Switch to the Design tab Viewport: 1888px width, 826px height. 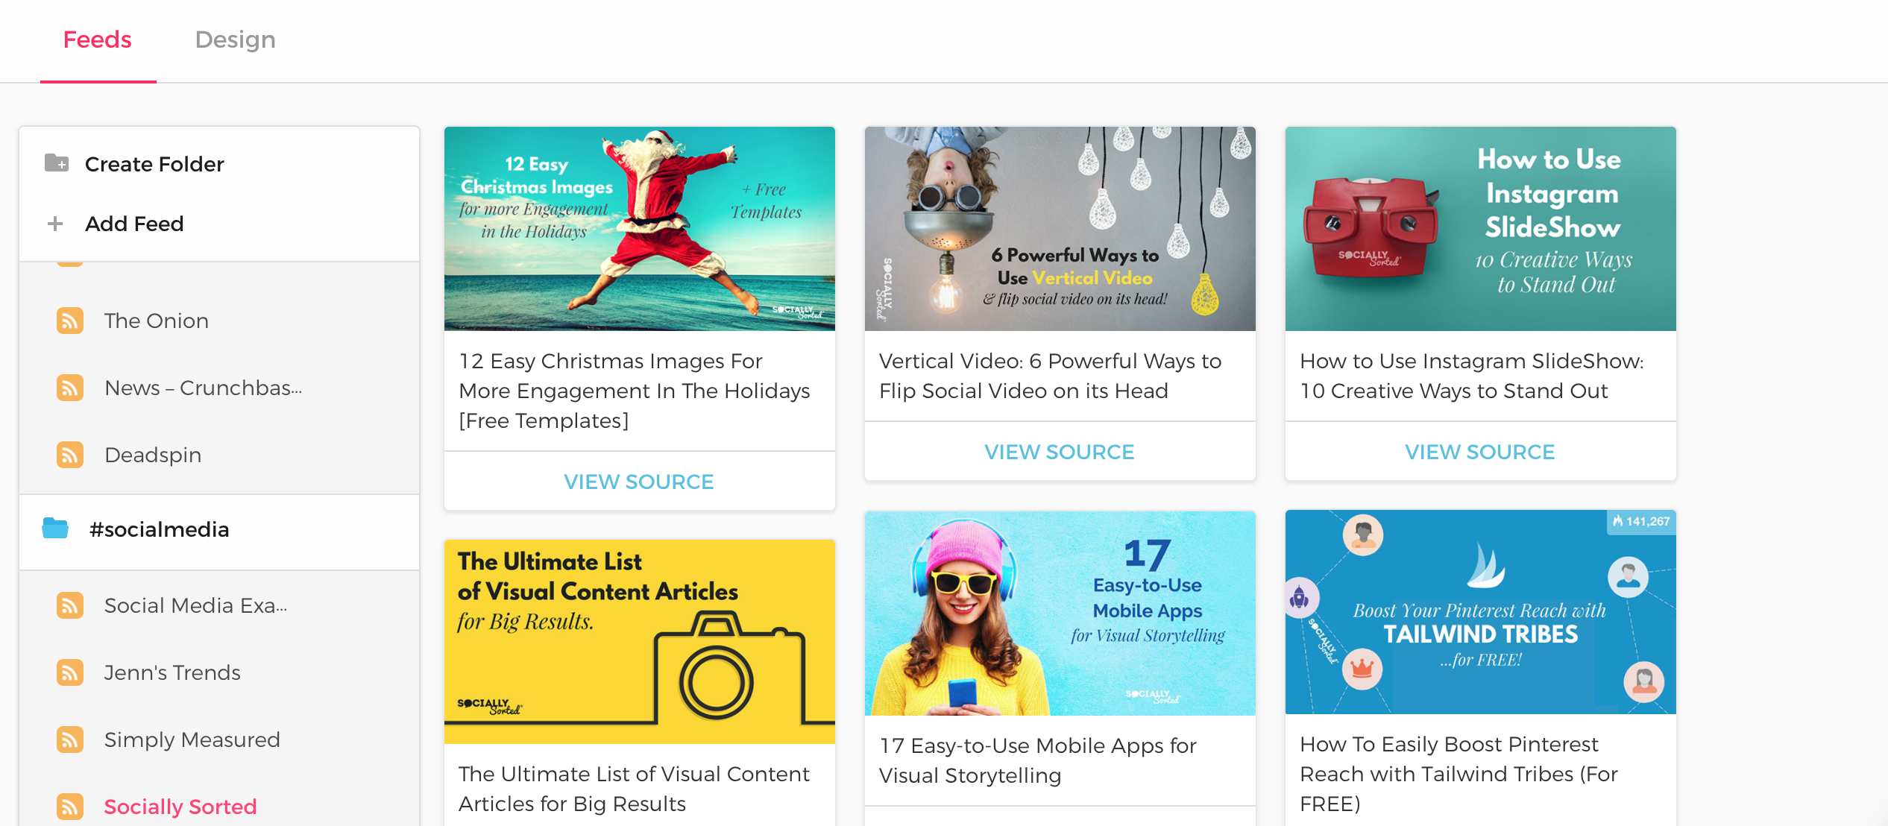coord(235,40)
